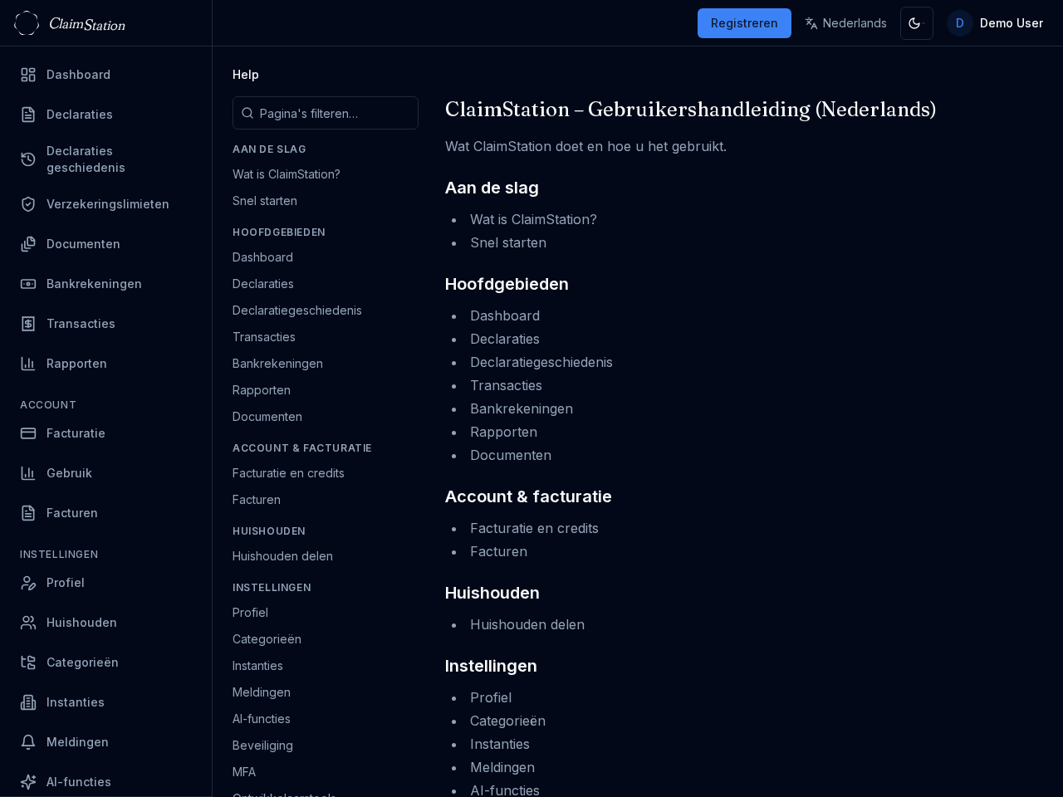1063x797 pixels.
Task: Open the Nederlands language selector
Action: [x=845, y=23]
